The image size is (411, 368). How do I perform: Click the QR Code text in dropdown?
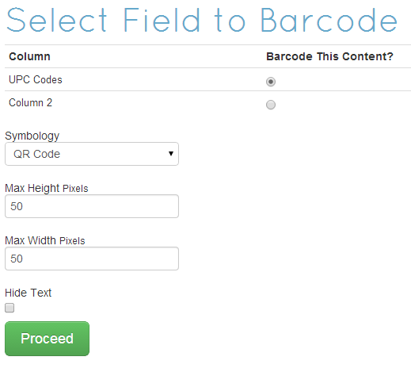coord(36,154)
